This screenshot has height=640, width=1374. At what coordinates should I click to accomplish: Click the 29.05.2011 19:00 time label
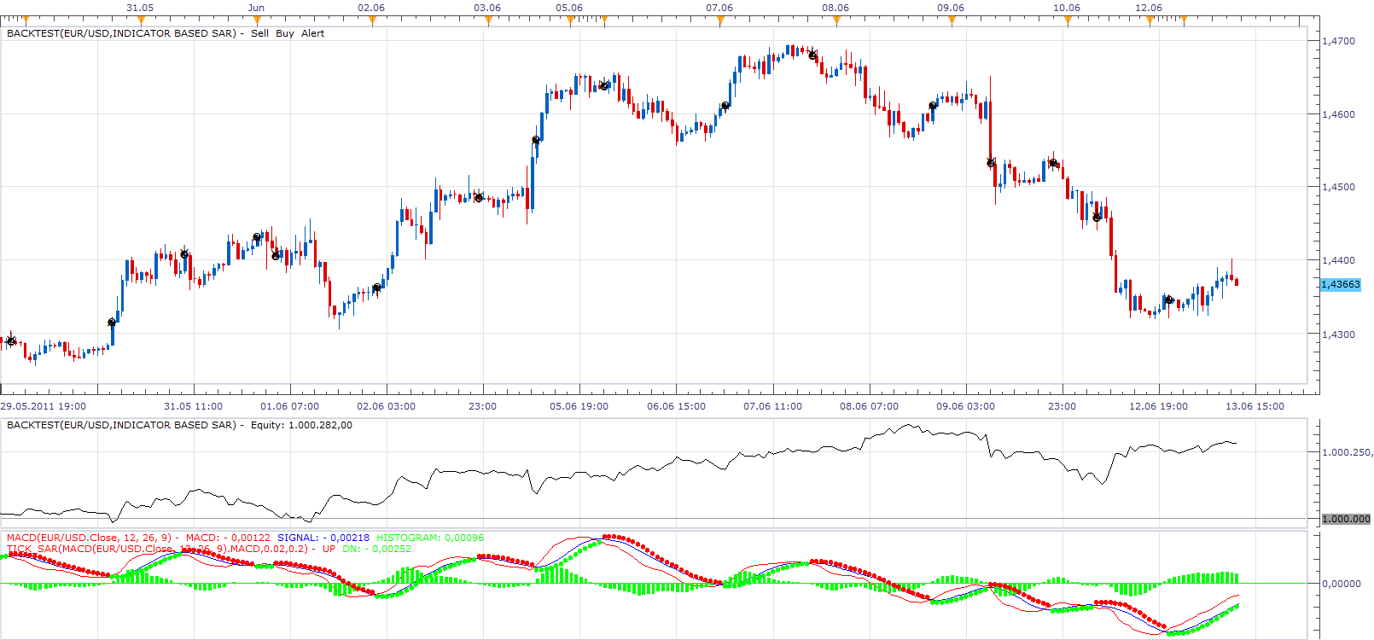point(44,406)
